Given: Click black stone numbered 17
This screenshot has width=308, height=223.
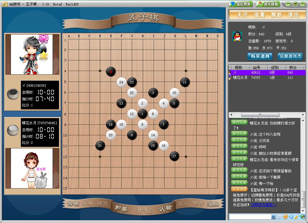Looking at the screenshot, I should click(174, 156).
